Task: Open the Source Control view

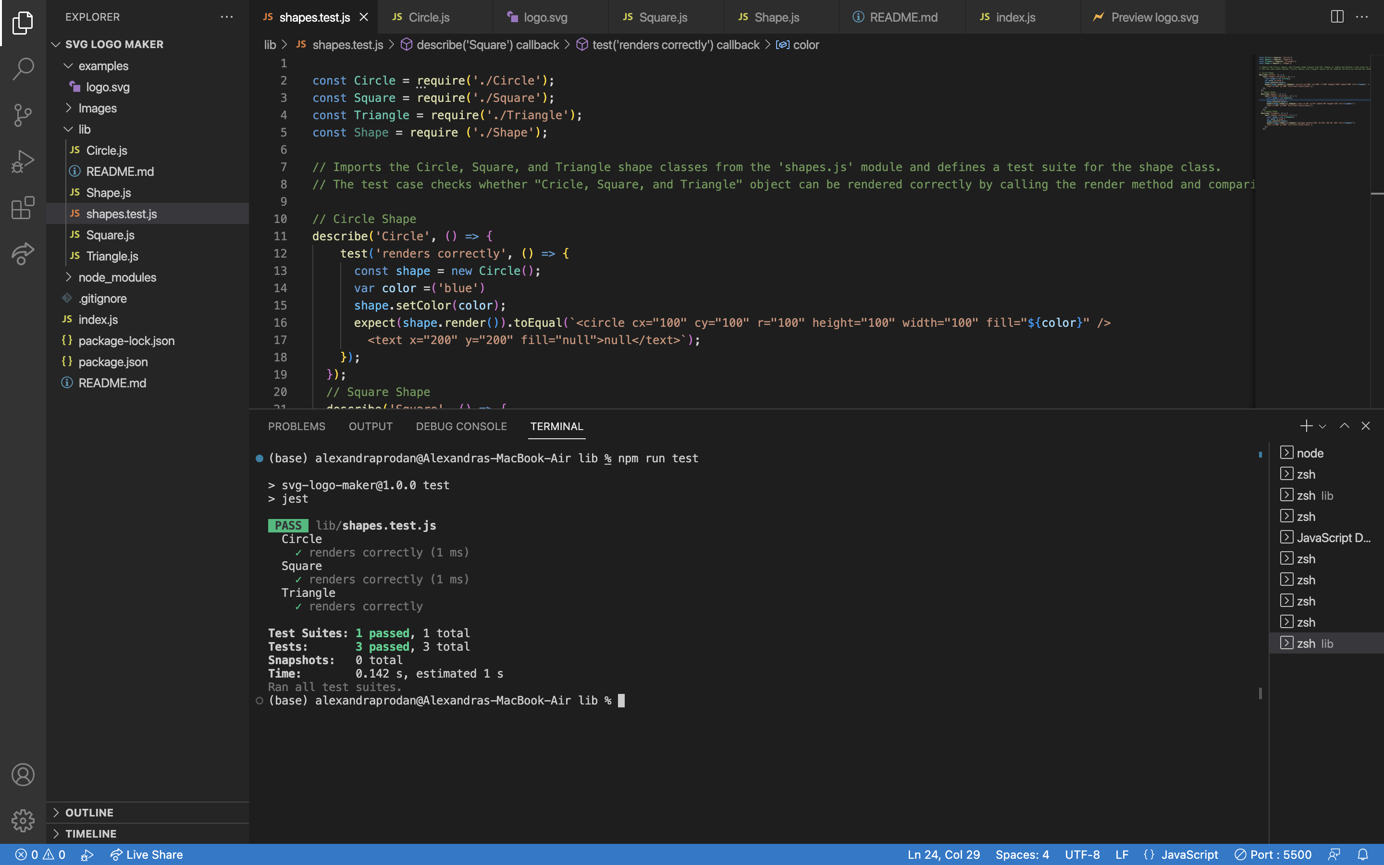Action: tap(22, 115)
